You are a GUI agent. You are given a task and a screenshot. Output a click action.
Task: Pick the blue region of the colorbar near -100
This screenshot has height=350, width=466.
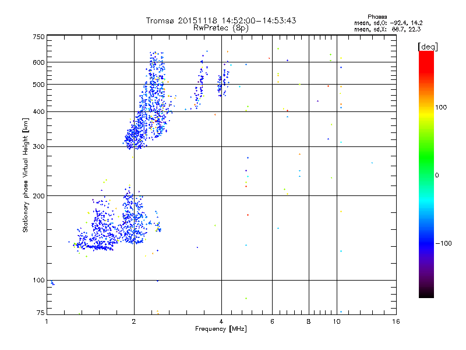[x=426, y=243]
